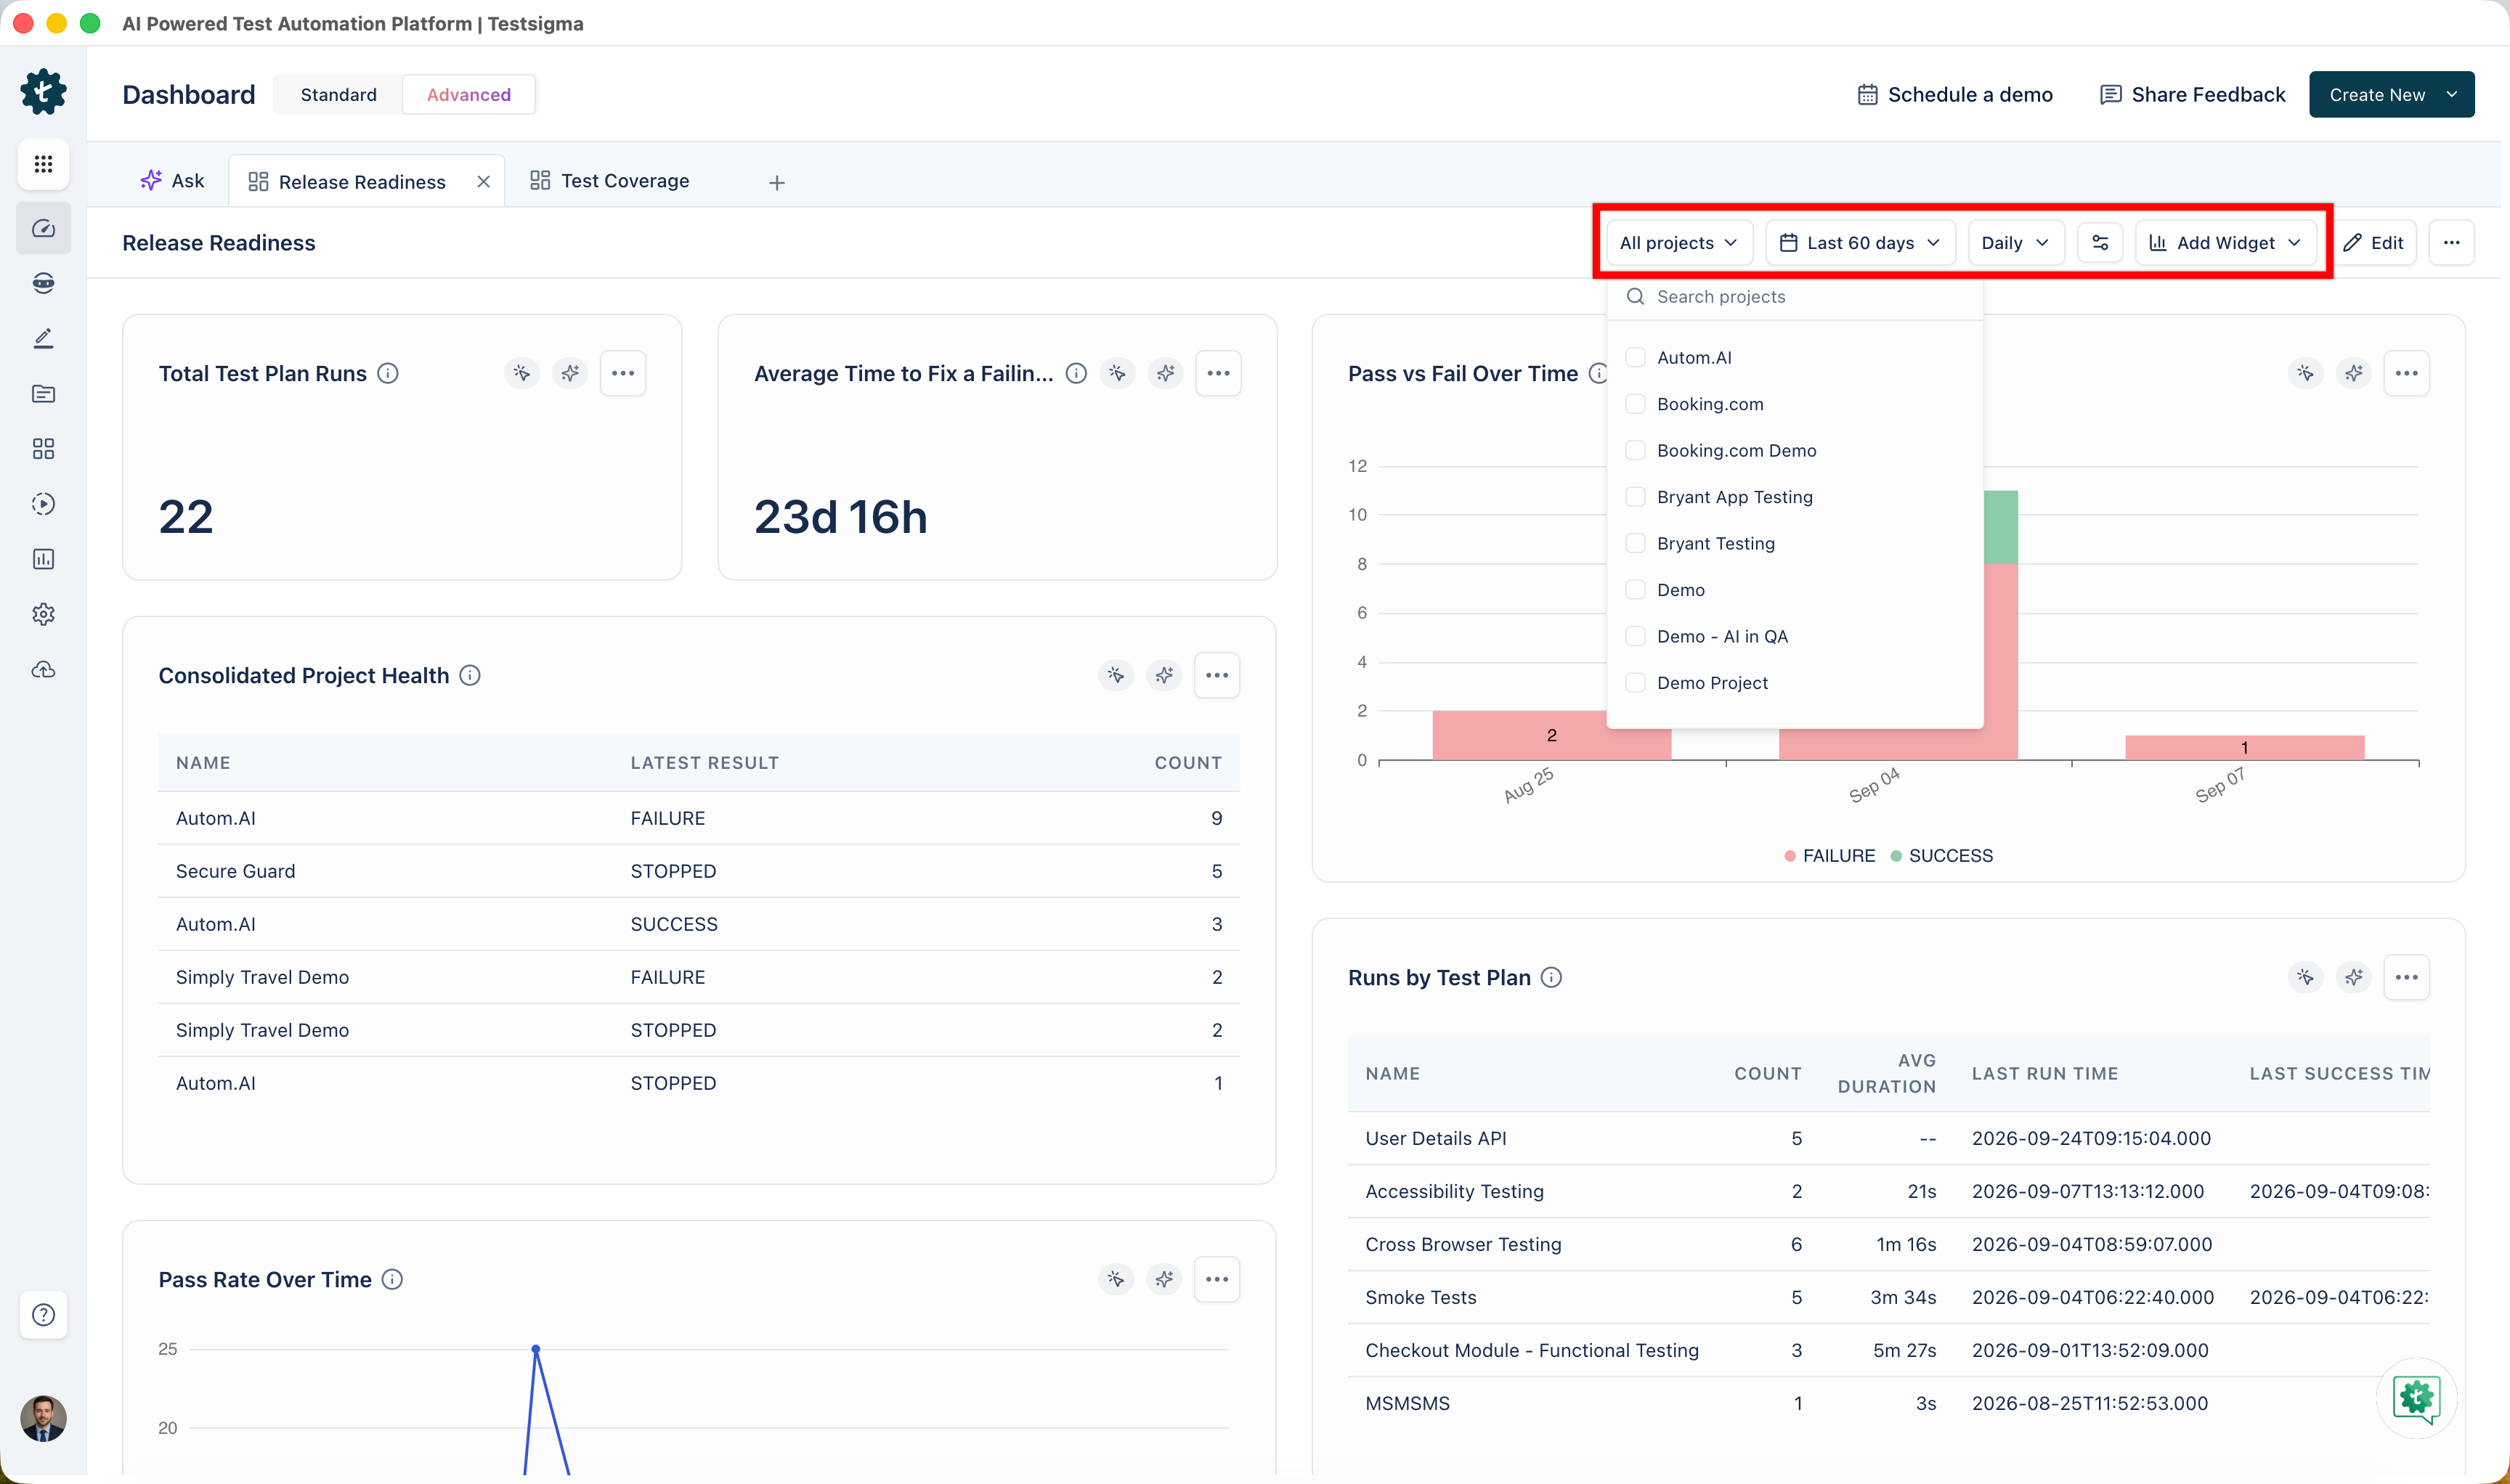
Task: Open Pass Rate Over Time ellipsis menu
Action: coord(1217,1279)
